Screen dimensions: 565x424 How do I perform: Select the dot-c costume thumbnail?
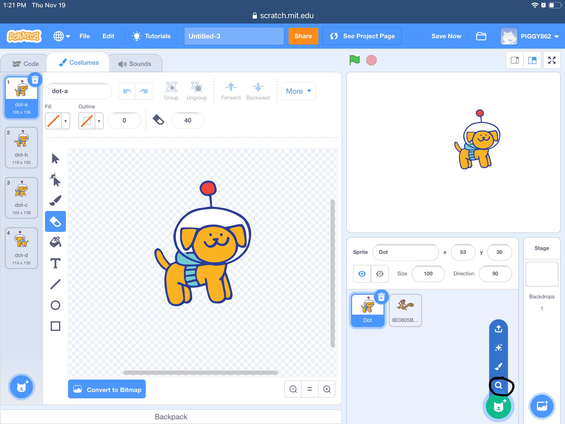pos(21,198)
